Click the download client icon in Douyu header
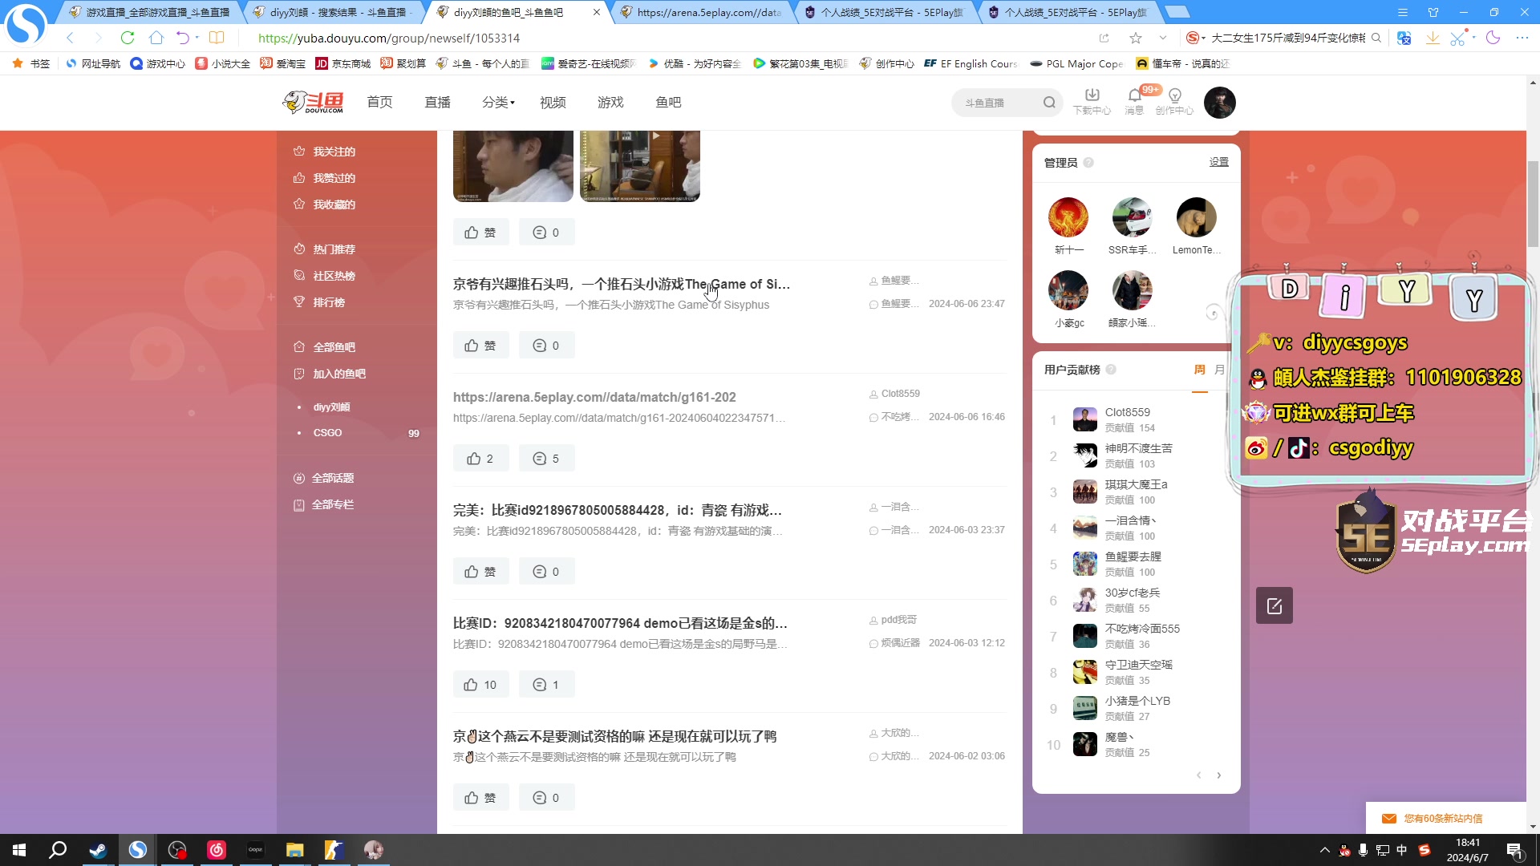 tap(1092, 96)
